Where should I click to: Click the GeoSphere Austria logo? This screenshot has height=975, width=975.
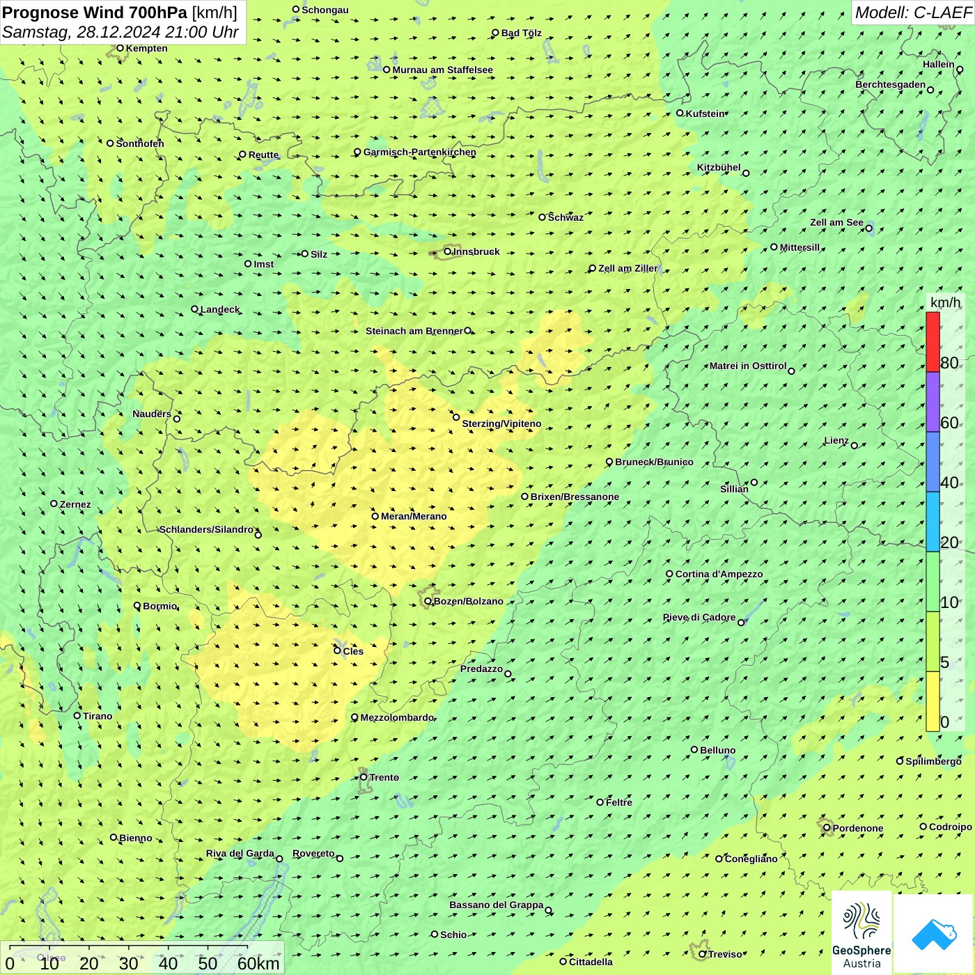coord(861,933)
